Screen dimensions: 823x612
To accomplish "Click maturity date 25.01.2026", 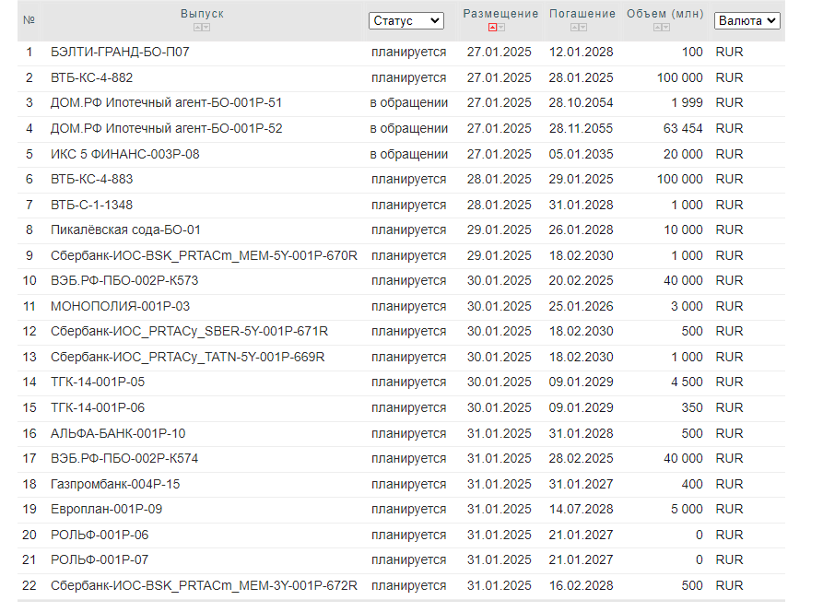I will click(581, 307).
